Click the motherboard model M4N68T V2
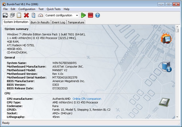182x127 pixels. click(x=60, y=70)
